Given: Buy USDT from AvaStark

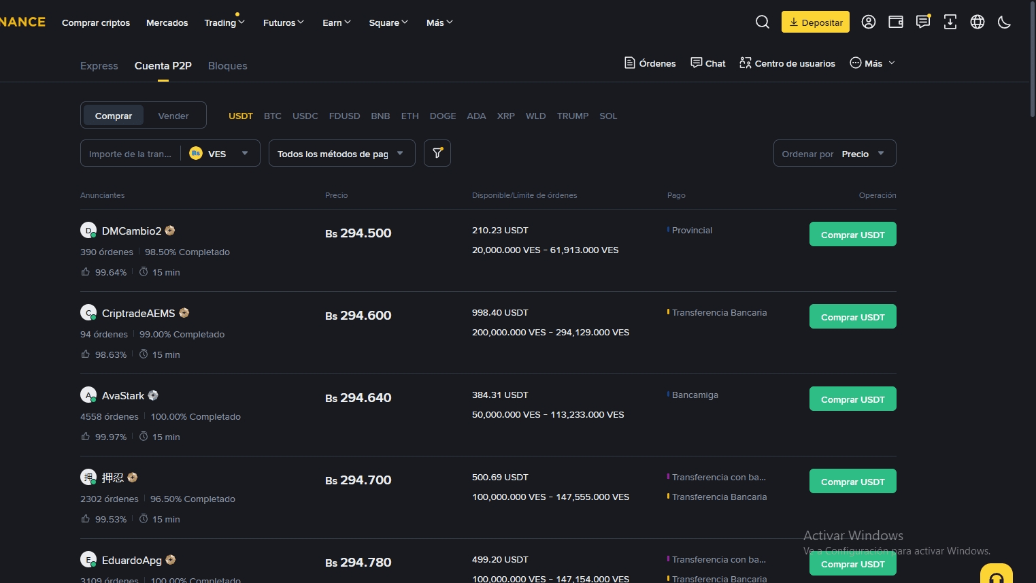Looking at the screenshot, I should pyautogui.click(x=853, y=399).
